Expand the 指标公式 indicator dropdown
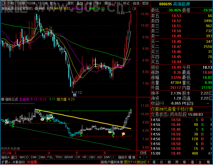This screenshot has width=213, height=165. pyautogui.click(x=3, y=99)
